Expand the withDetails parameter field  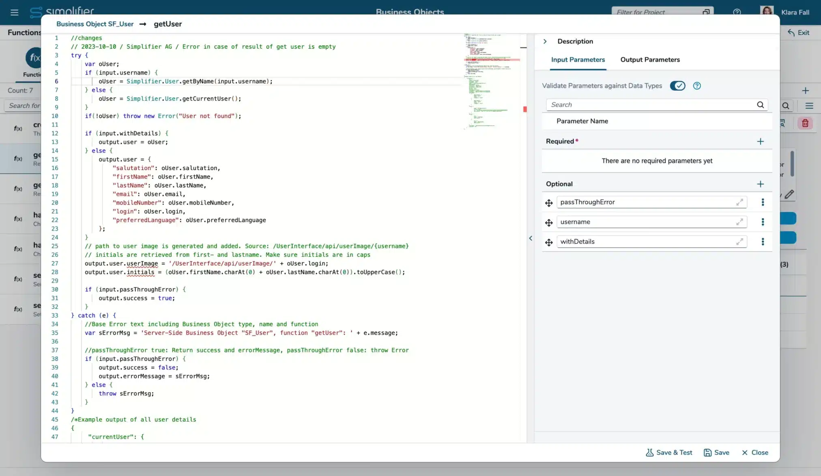[x=739, y=241]
